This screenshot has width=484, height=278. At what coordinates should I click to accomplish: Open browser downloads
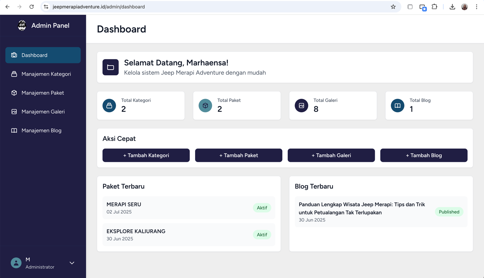pyautogui.click(x=452, y=7)
